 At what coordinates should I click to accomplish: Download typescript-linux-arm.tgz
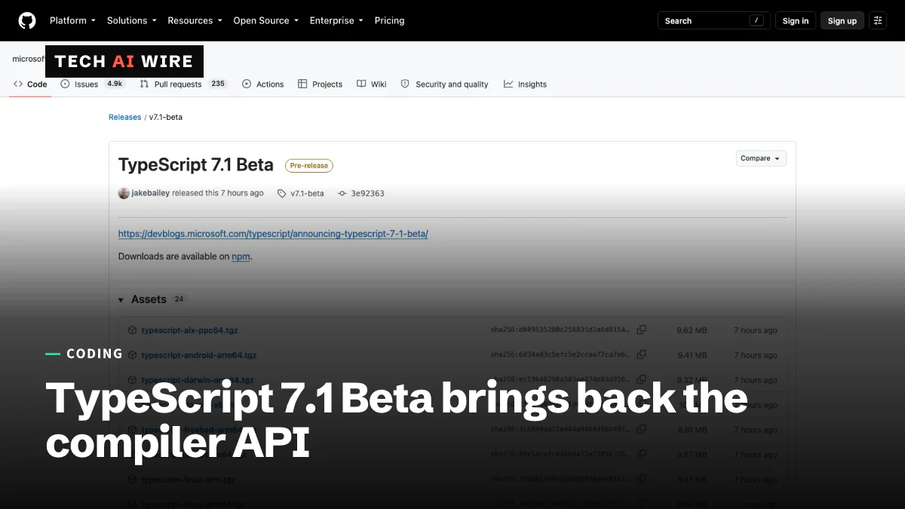[x=188, y=480]
